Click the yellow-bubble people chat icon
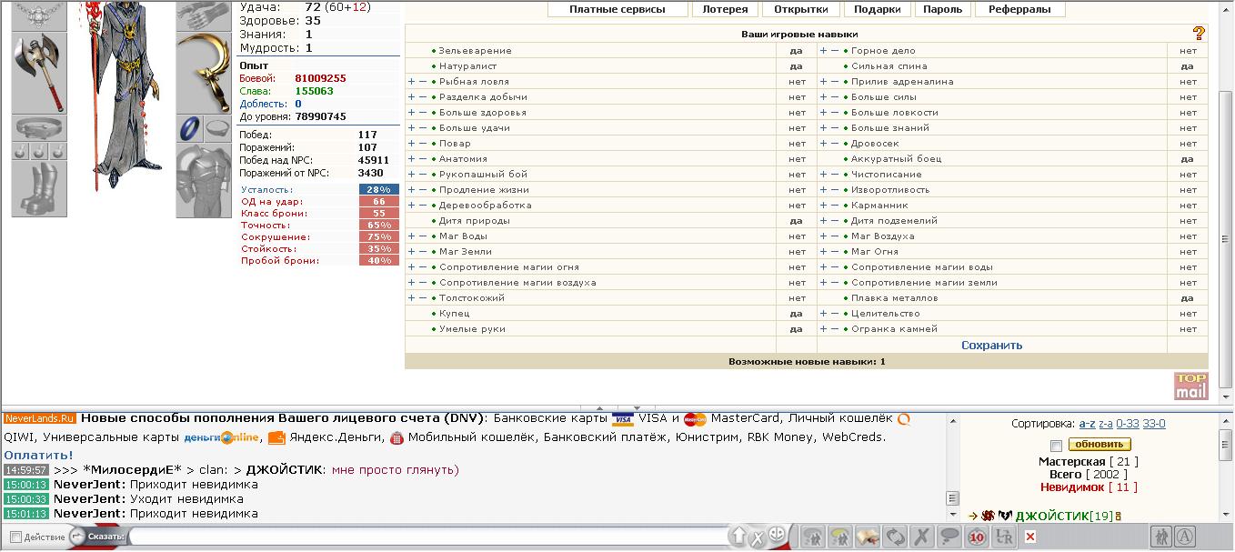This screenshot has width=1235, height=552. point(839,537)
